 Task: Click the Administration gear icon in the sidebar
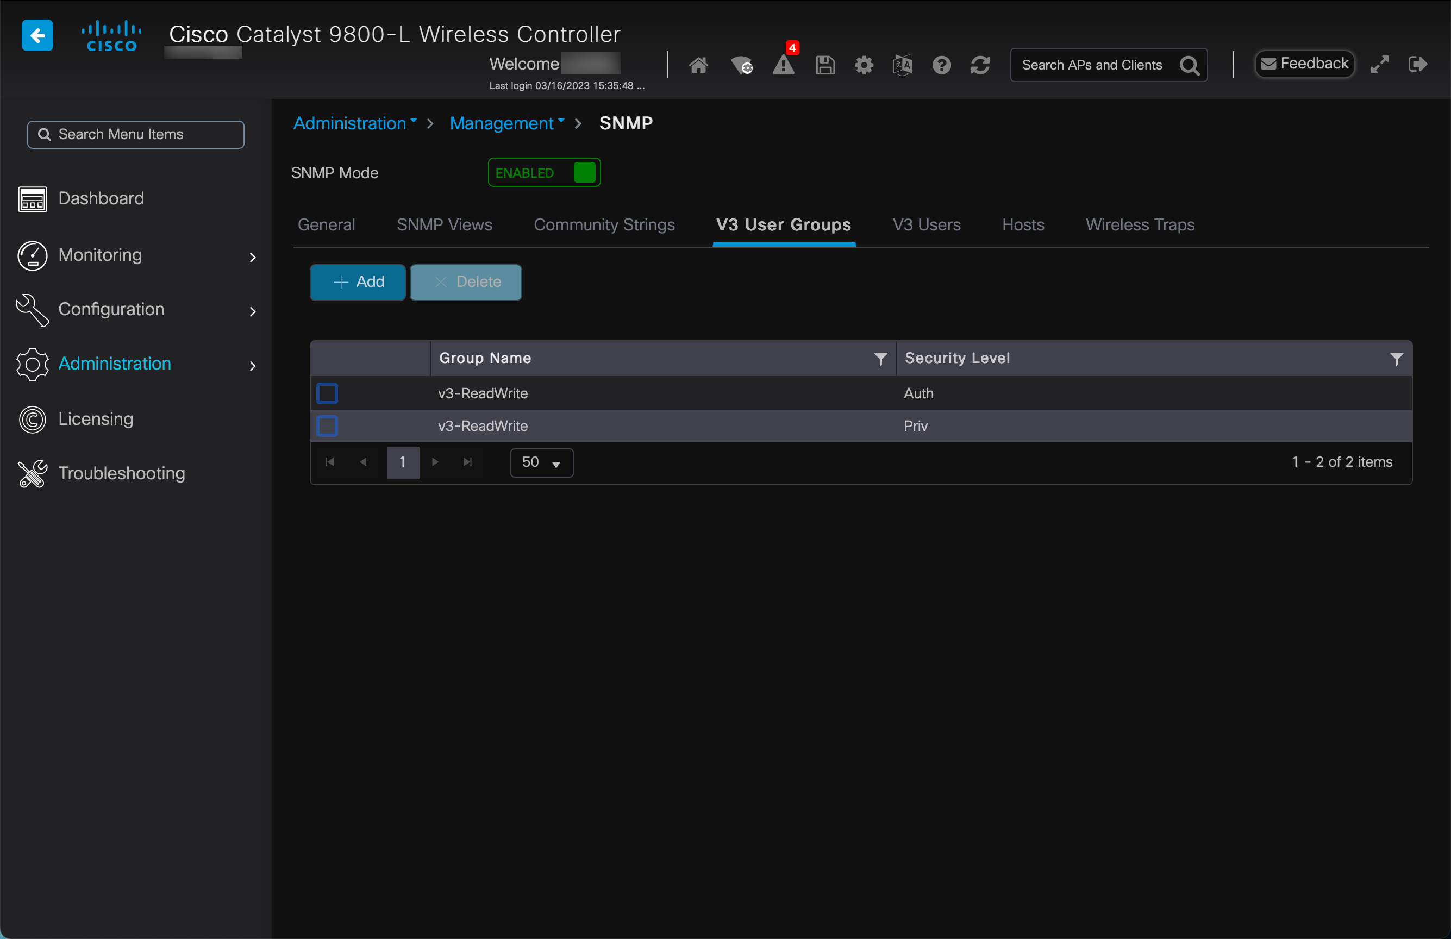click(32, 365)
